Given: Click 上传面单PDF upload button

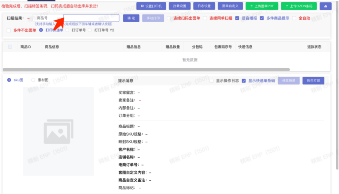Looking at the screenshot, I should point(262,6).
